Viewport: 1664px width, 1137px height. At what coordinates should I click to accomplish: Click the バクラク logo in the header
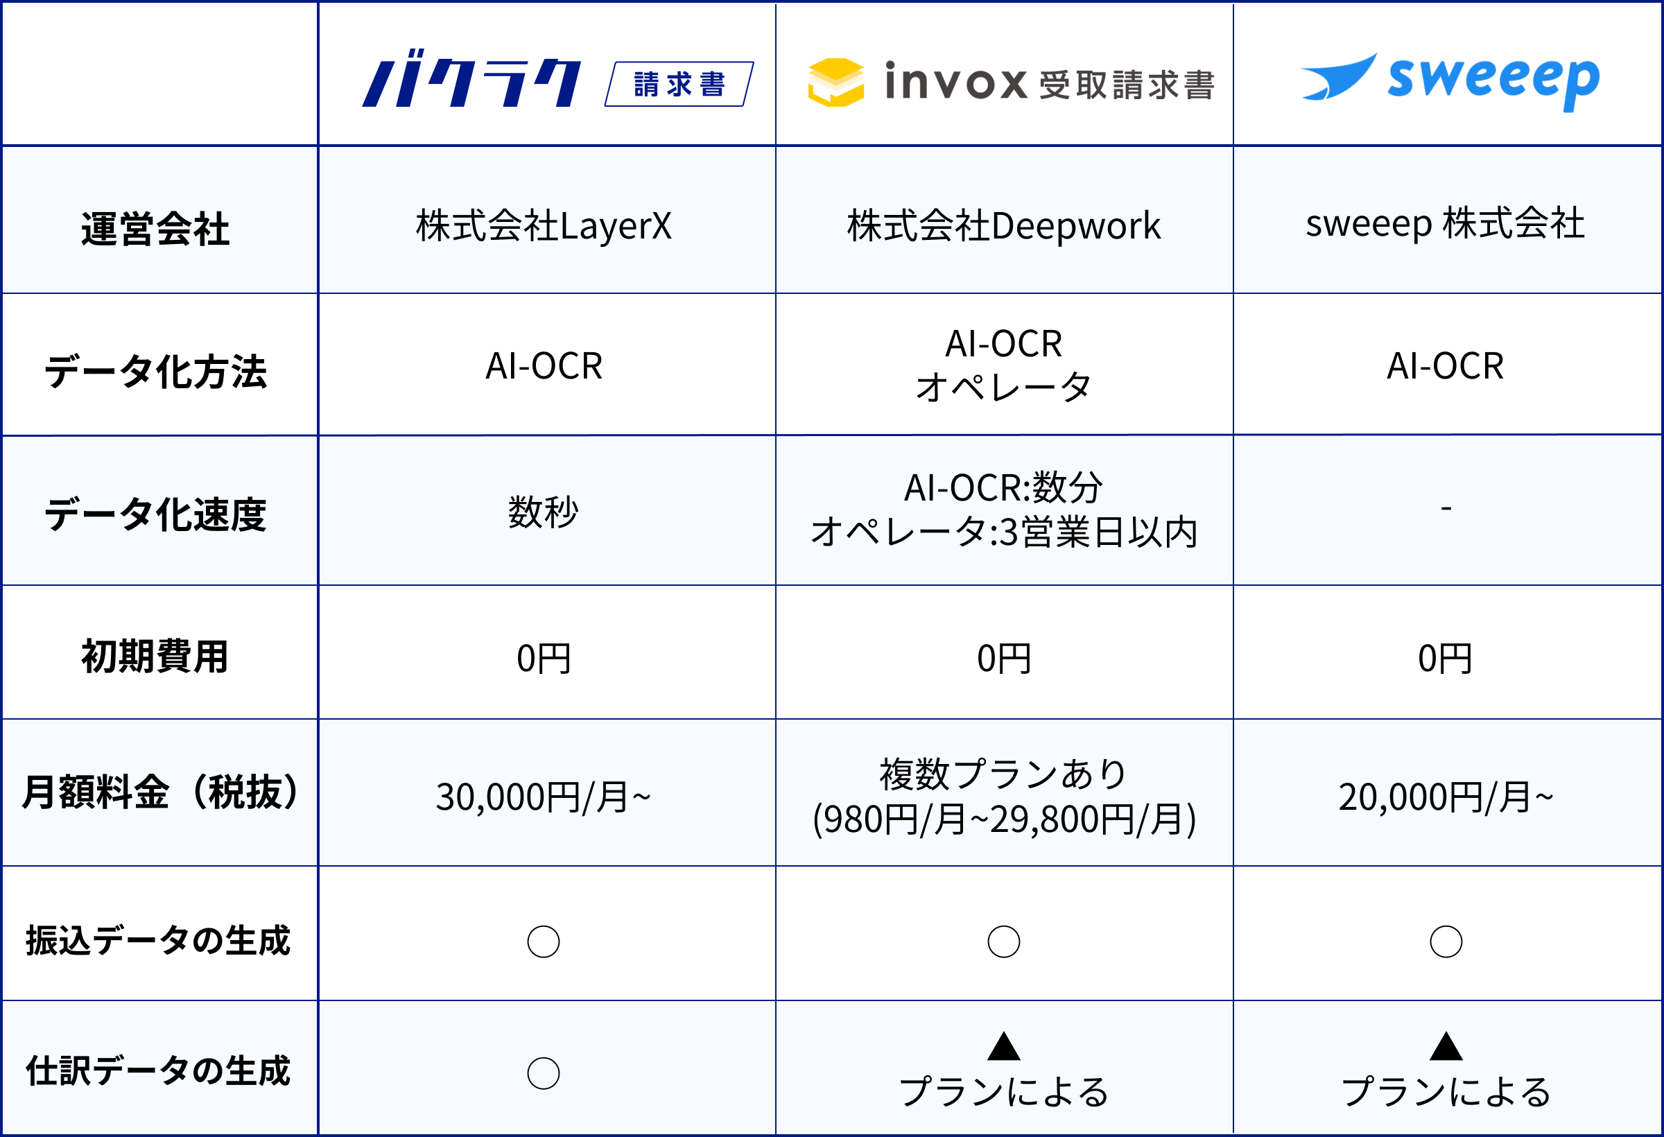click(x=472, y=78)
